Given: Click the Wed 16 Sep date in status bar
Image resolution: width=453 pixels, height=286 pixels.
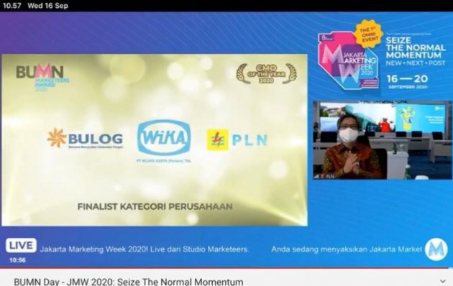Looking at the screenshot, I should tap(48, 6).
